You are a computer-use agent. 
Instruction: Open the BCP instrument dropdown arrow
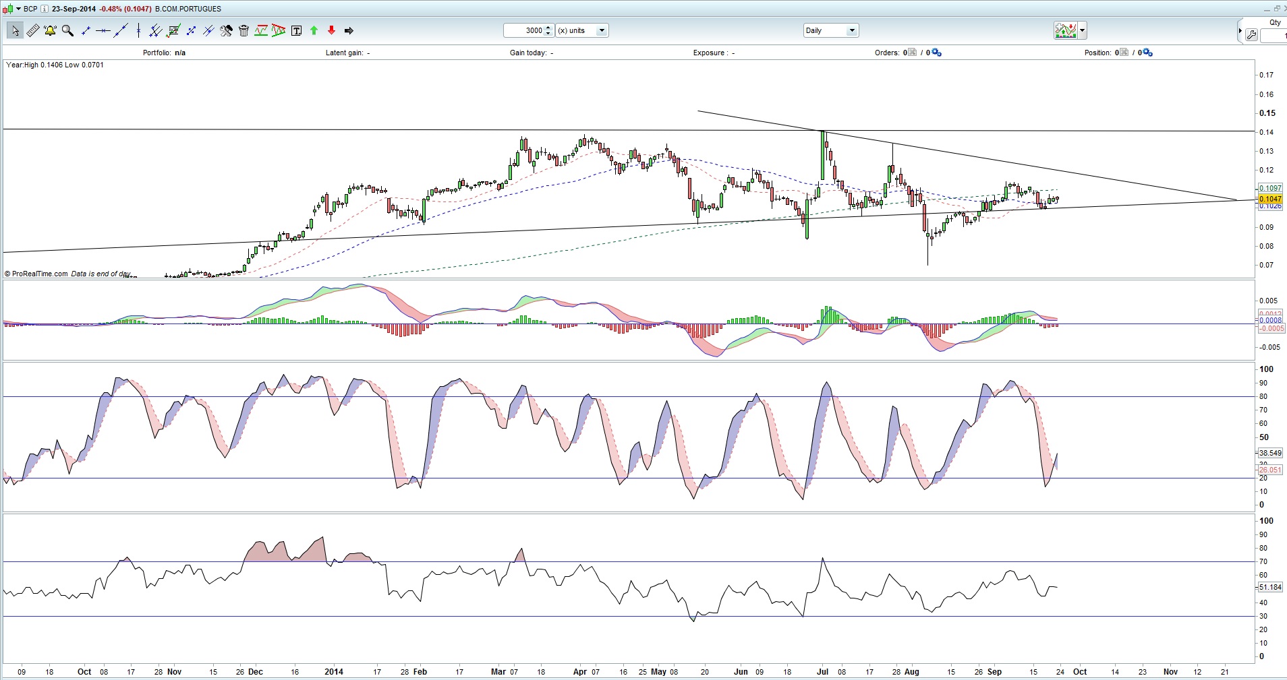pyautogui.click(x=17, y=9)
